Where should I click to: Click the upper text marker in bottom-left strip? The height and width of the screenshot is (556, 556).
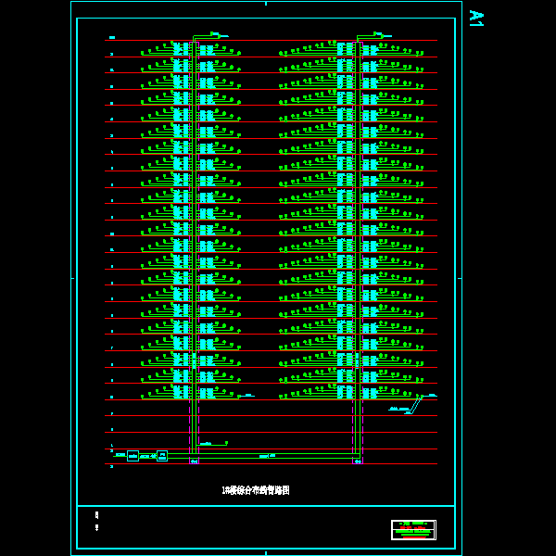(96, 514)
